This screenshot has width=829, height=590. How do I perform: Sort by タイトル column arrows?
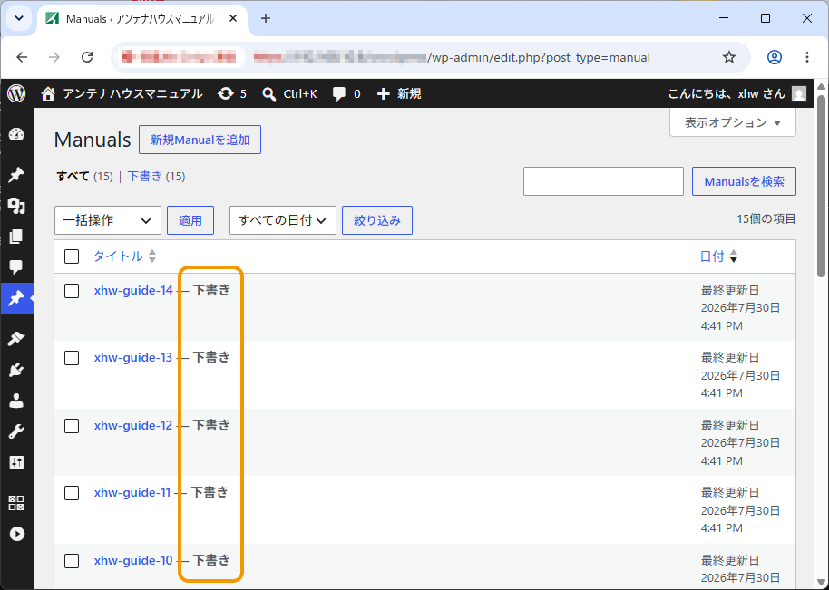tap(152, 256)
